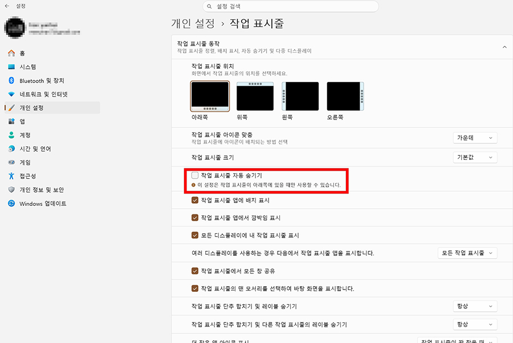Uncheck 작업 표시줄 앱에서 깜박임 표시
The height and width of the screenshot is (343, 513).
[x=195, y=218]
